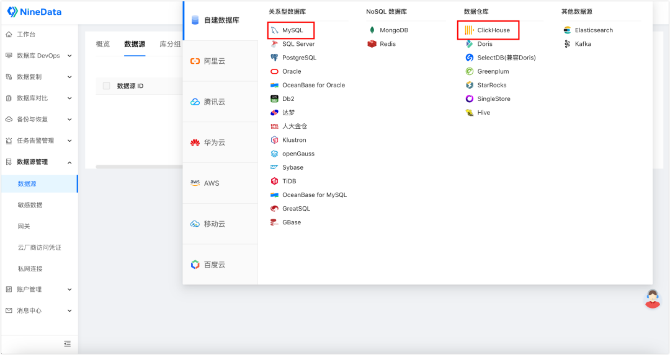Click the GreatSQL icon
The image size is (670, 355).
click(x=274, y=209)
